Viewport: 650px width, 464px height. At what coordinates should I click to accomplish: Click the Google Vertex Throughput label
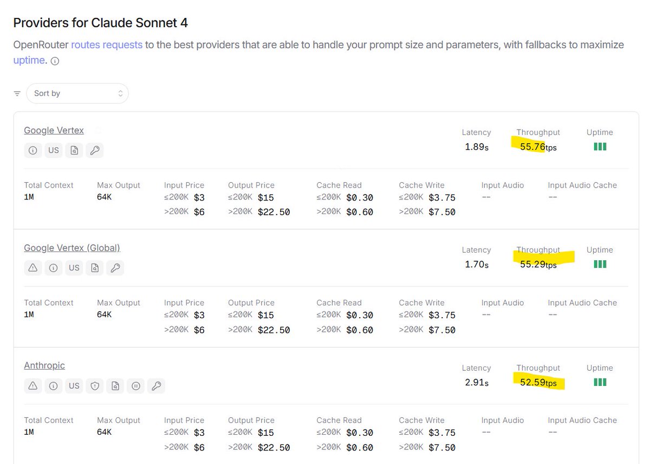[x=538, y=132]
